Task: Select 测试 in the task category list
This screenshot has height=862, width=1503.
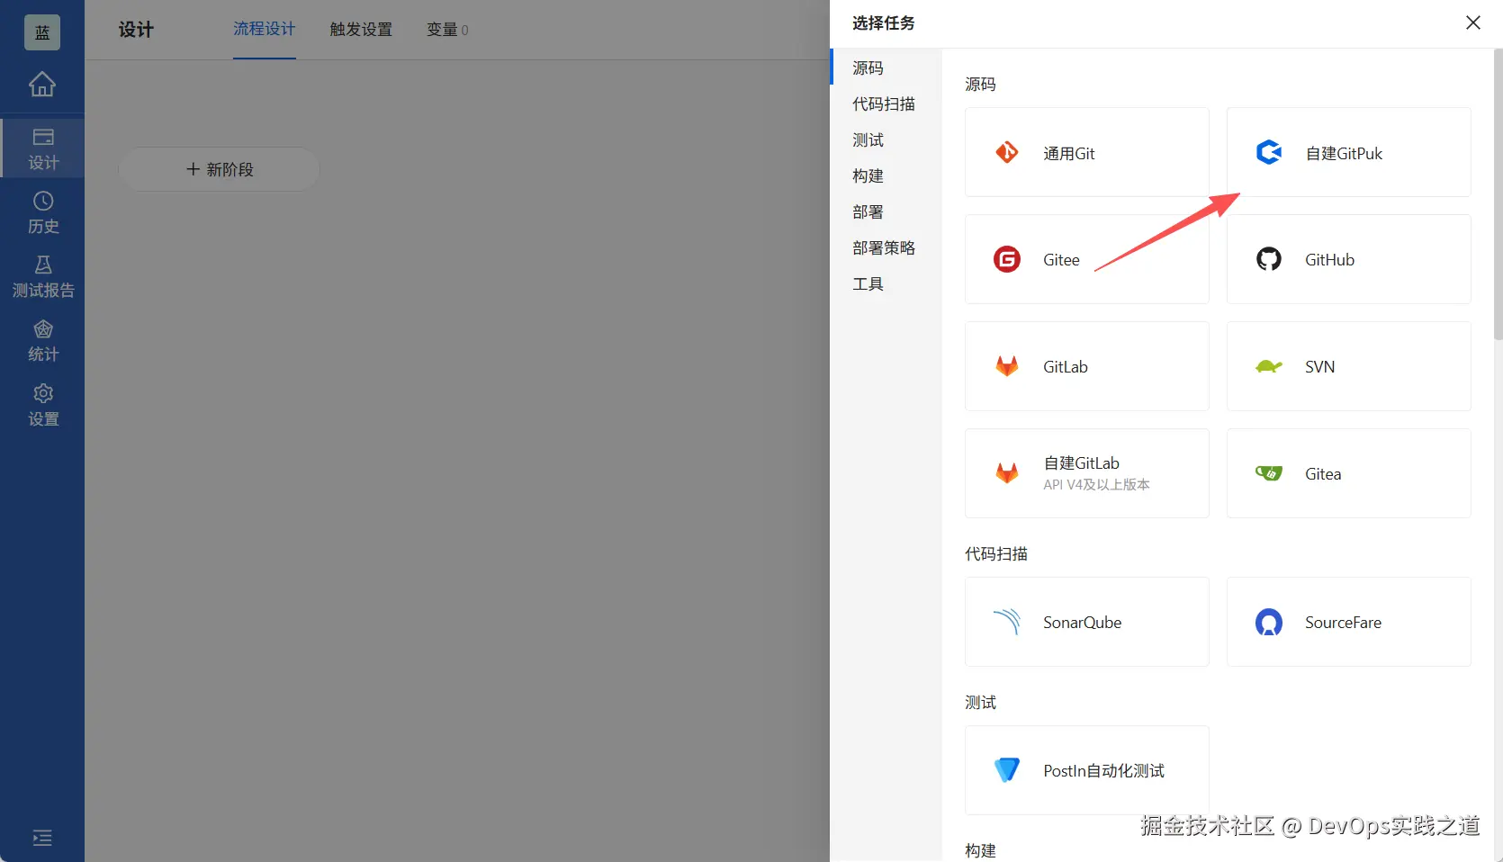Action: point(868,139)
